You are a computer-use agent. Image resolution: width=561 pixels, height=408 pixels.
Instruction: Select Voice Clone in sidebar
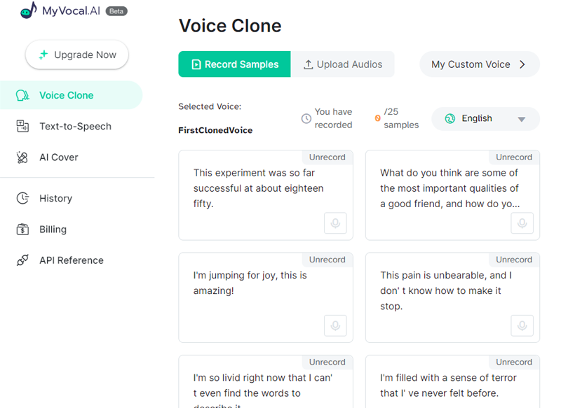tap(67, 95)
